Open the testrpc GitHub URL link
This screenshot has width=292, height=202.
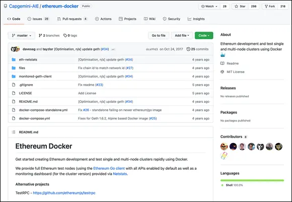(x=64, y=193)
